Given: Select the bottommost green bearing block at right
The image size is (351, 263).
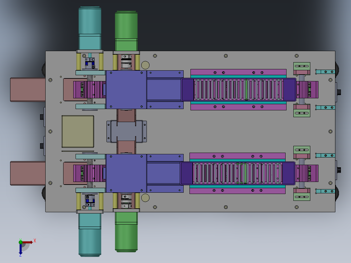Looking at the screenshot, I should pos(302,197).
